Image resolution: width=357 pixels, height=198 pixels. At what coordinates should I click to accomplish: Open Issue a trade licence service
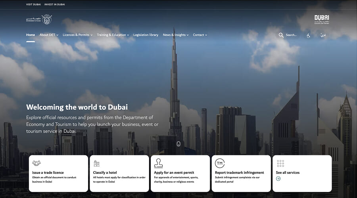click(59, 174)
